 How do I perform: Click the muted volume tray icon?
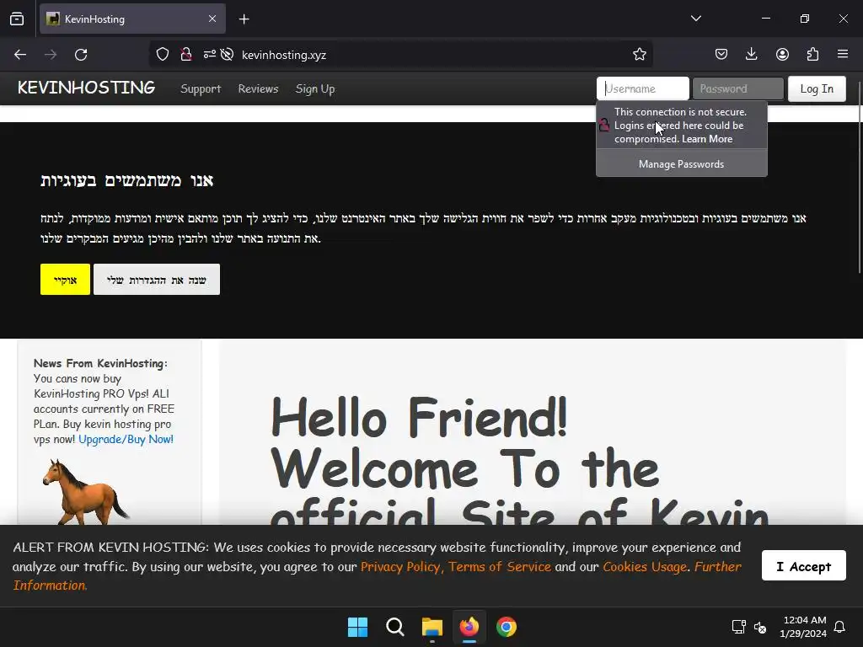pos(760,627)
